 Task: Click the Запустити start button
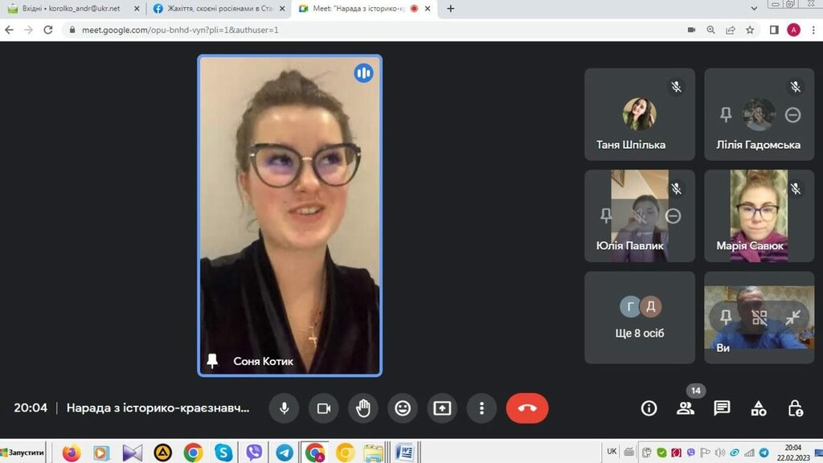coord(23,453)
